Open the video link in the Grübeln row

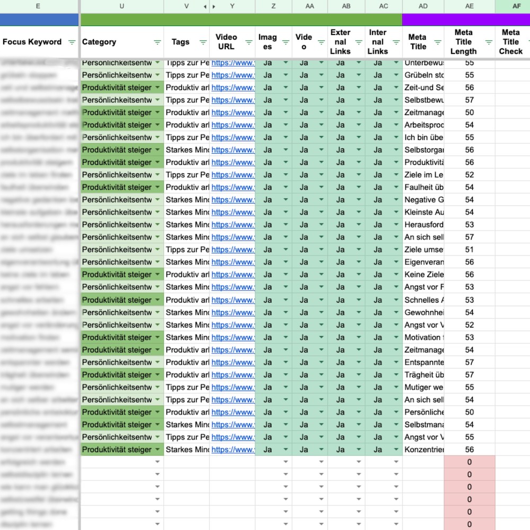click(233, 75)
